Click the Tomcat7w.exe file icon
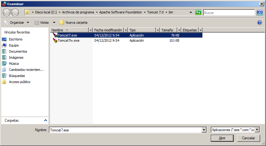 (x=55, y=41)
